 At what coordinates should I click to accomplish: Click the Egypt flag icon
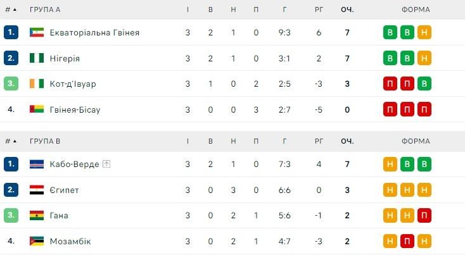(x=37, y=190)
